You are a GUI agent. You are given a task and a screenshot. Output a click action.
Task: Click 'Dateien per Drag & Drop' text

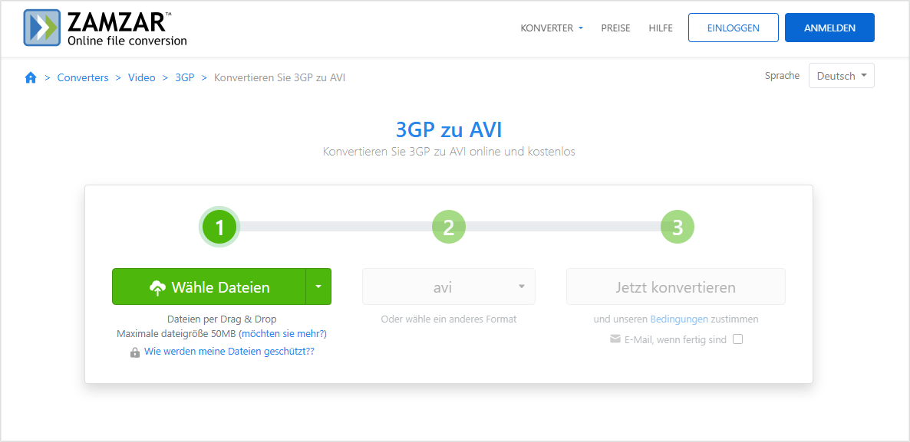click(222, 319)
